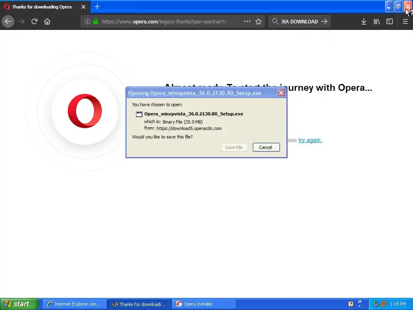The height and width of the screenshot is (310, 413).
Task: Click the 'RA DOWNLOAD' search field
Action: tap(300, 22)
